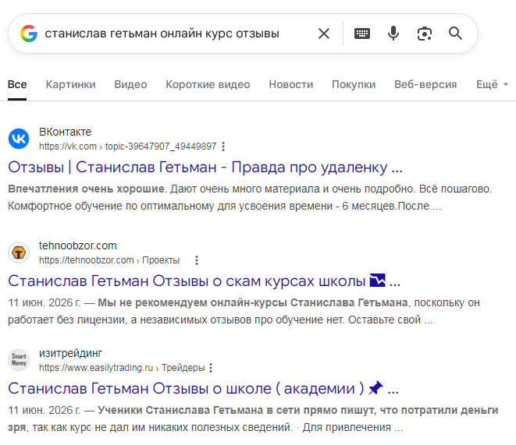
Task: Open link Станислав Гетьман Отзывы о скам курсах школы
Action: (x=204, y=281)
